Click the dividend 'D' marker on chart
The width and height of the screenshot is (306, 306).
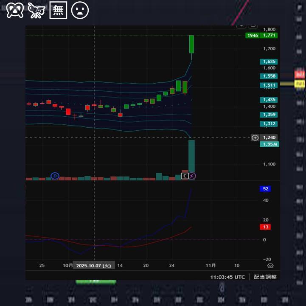pyautogui.click(x=54, y=176)
